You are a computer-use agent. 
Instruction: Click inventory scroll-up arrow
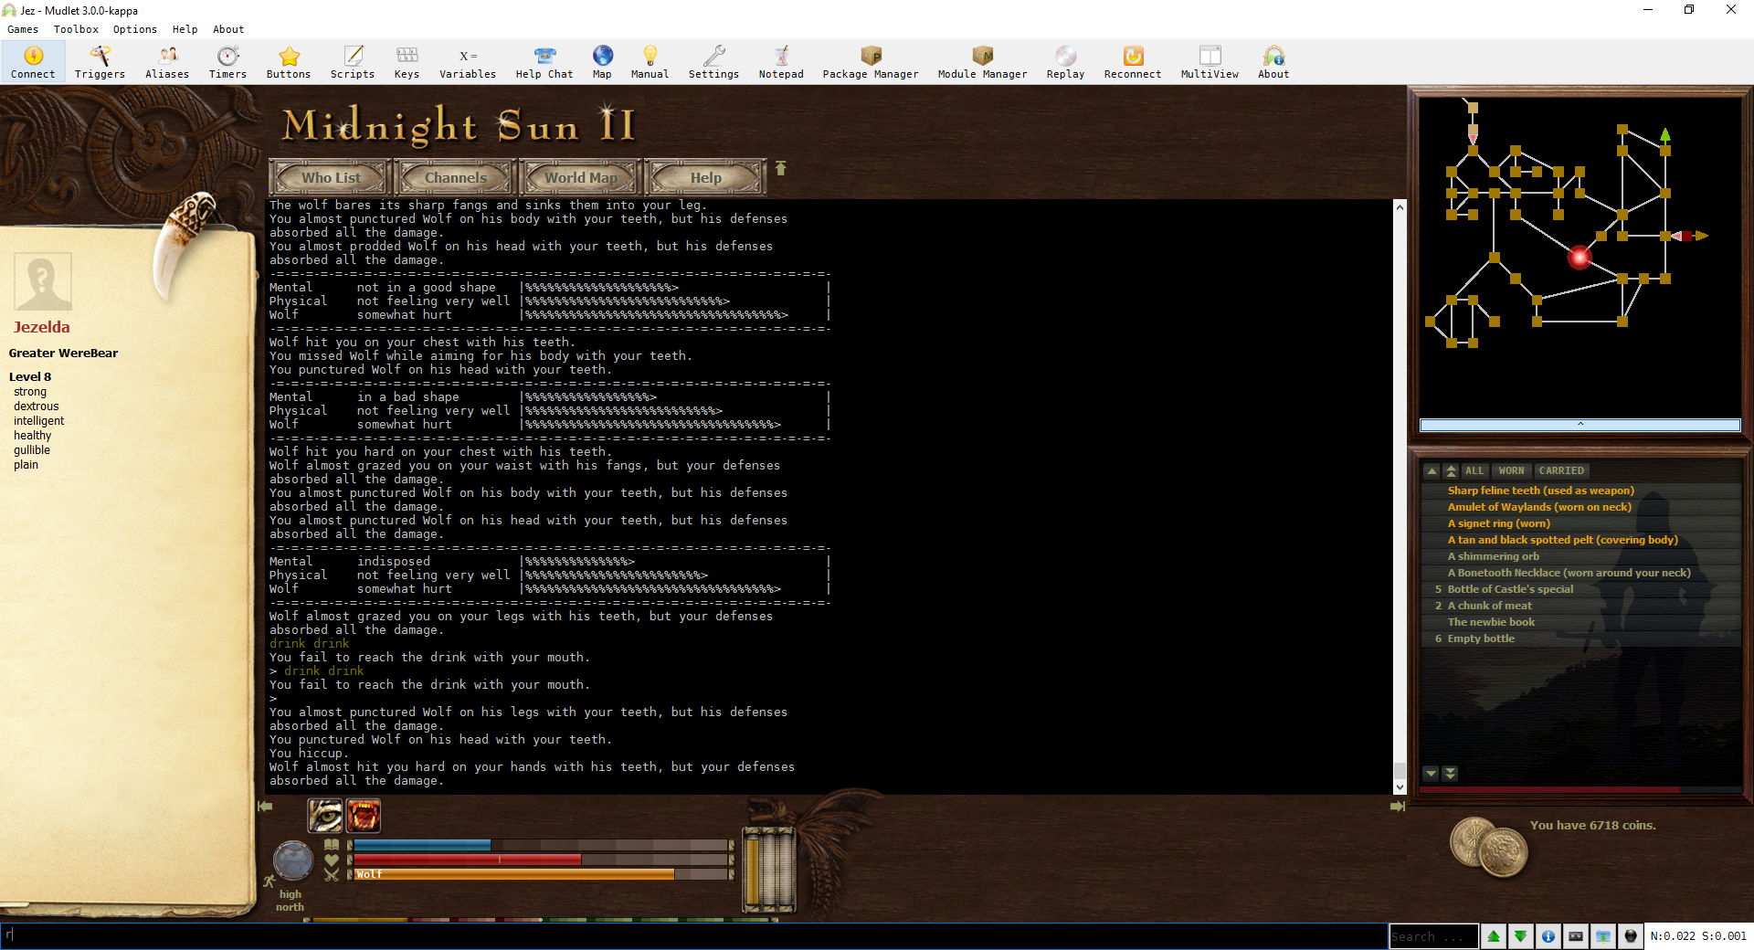(x=1432, y=471)
